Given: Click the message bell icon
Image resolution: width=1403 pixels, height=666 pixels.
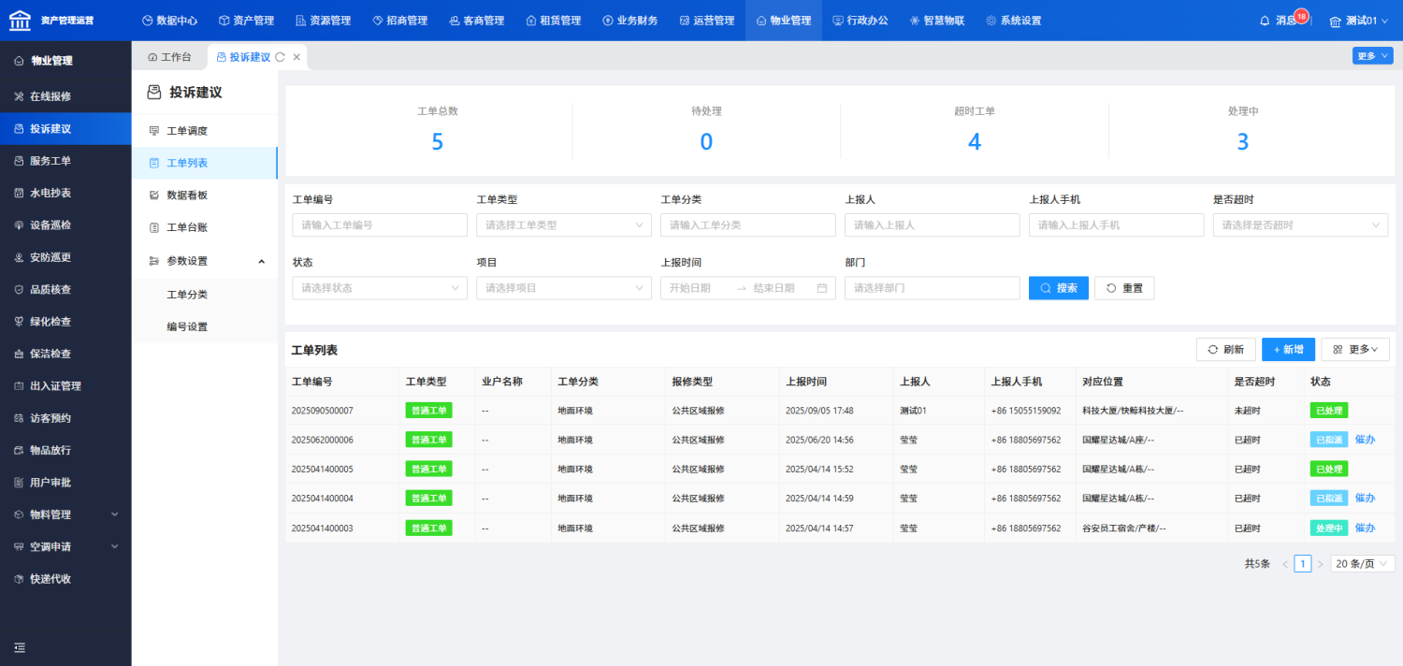Looking at the screenshot, I should click(1266, 21).
